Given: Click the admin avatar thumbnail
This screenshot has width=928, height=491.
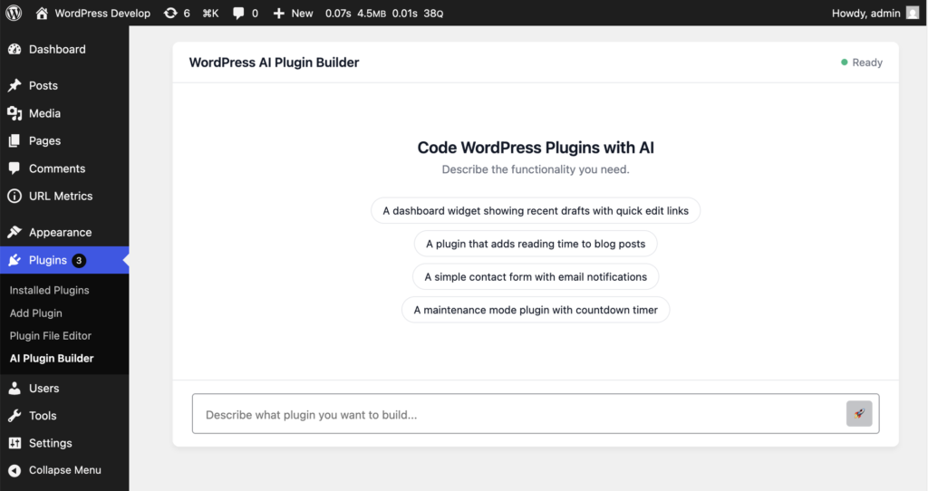Looking at the screenshot, I should pyautogui.click(x=912, y=14).
